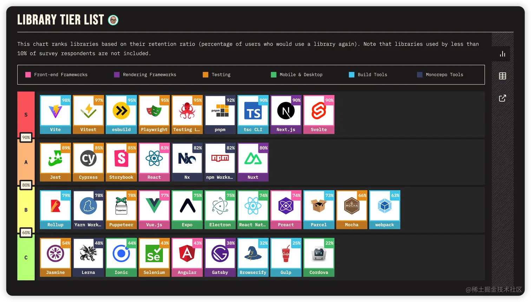This screenshot has height=302, width=531.
Task: Open the Cypress library card
Action: 88,162
